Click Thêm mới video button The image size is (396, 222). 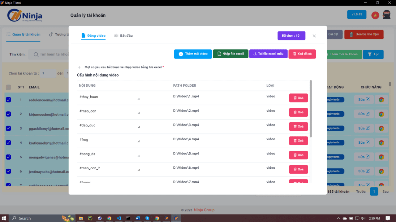click(x=193, y=54)
